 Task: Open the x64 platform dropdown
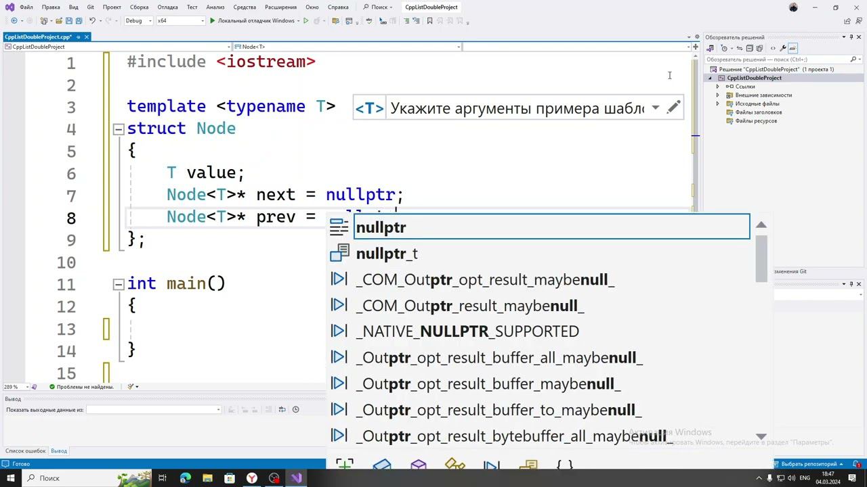click(x=180, y=21)
